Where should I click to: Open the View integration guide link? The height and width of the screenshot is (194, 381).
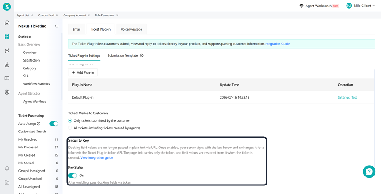[x=97, y=158]
